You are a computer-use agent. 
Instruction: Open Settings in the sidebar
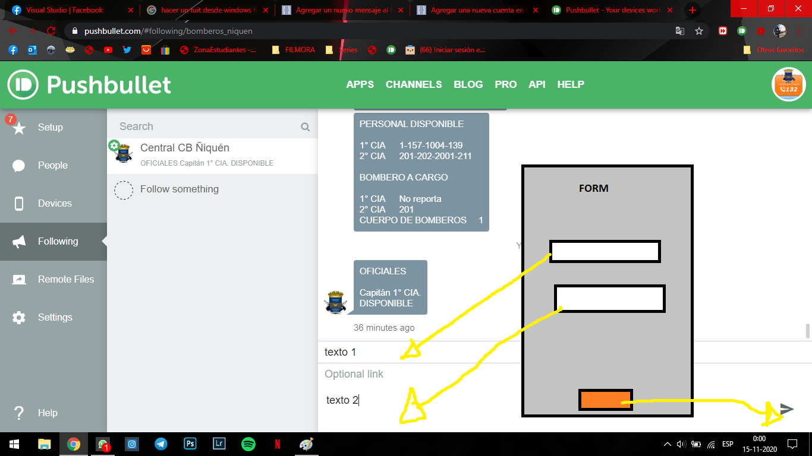(53, 317)
